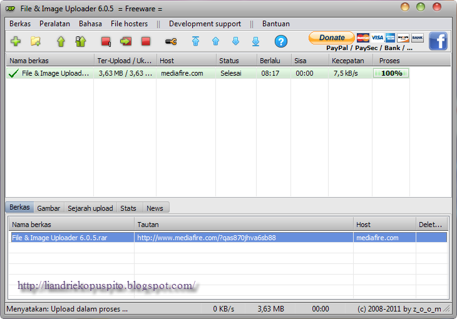The width and height of the screenshot is (457, 319).
Task: Open the Bantuan menu
Action: click(x=275, y=24)
